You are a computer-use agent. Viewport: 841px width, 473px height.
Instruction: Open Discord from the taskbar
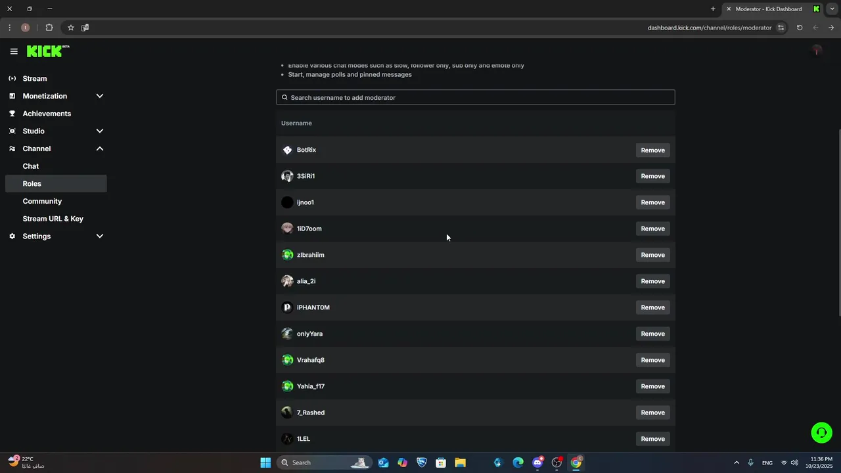[x=537, y=462]
